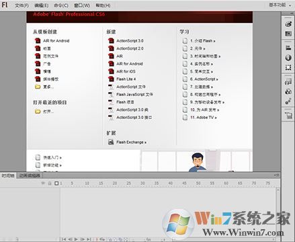Click the file icon beside ActionScript 文件

pos(111,87)
